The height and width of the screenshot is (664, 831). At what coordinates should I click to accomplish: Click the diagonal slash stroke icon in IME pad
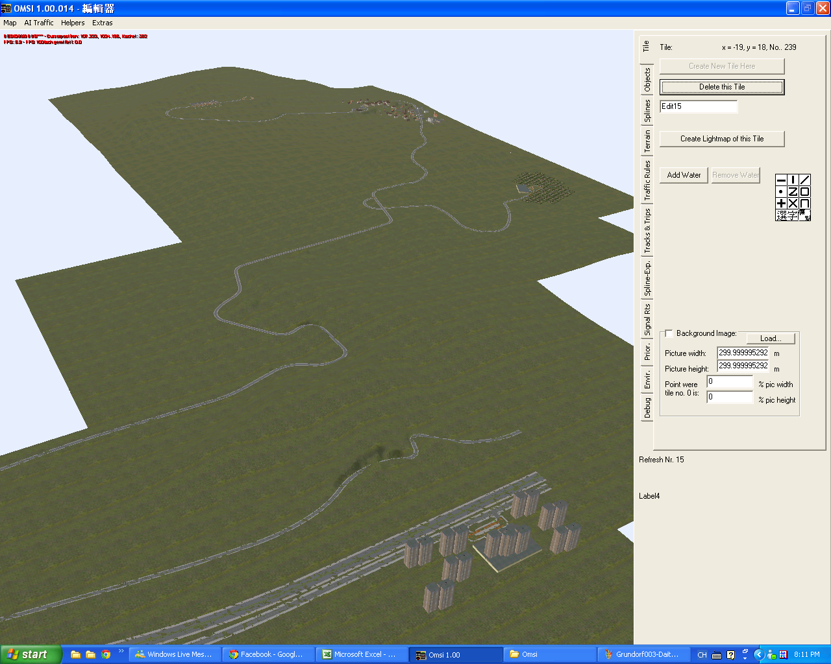(x=804, y=180)
